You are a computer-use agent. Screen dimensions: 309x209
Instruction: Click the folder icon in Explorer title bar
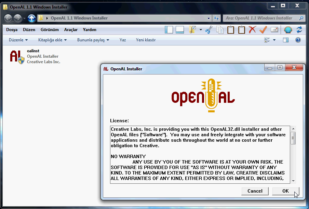click(5, 7)
